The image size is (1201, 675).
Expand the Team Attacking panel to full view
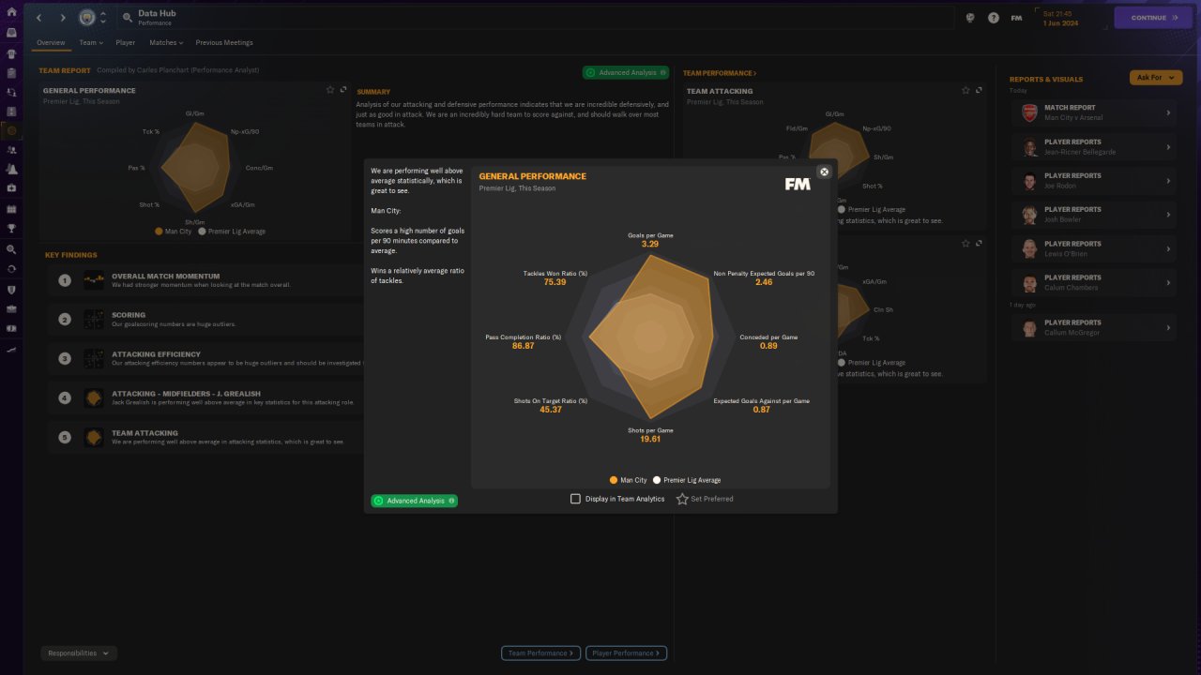[980, 90]
